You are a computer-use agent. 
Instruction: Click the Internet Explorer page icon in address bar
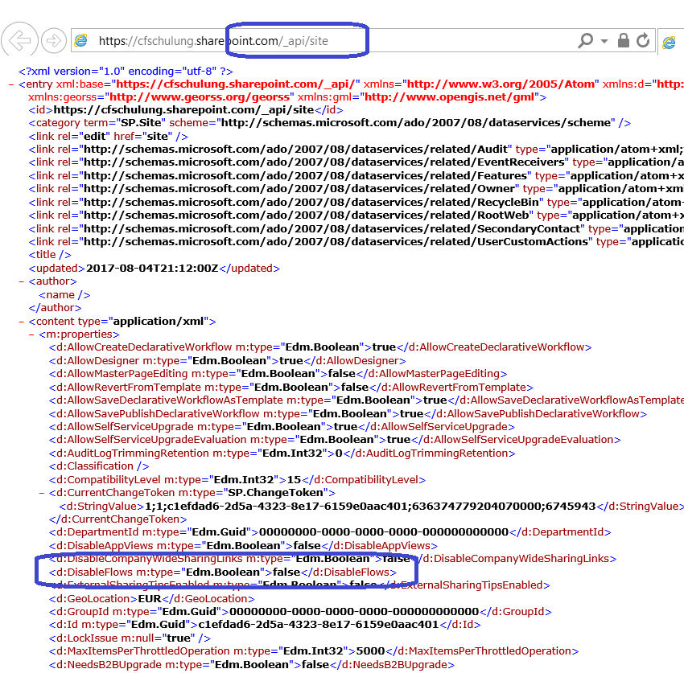pyautogui.click(x=80, y=40)
